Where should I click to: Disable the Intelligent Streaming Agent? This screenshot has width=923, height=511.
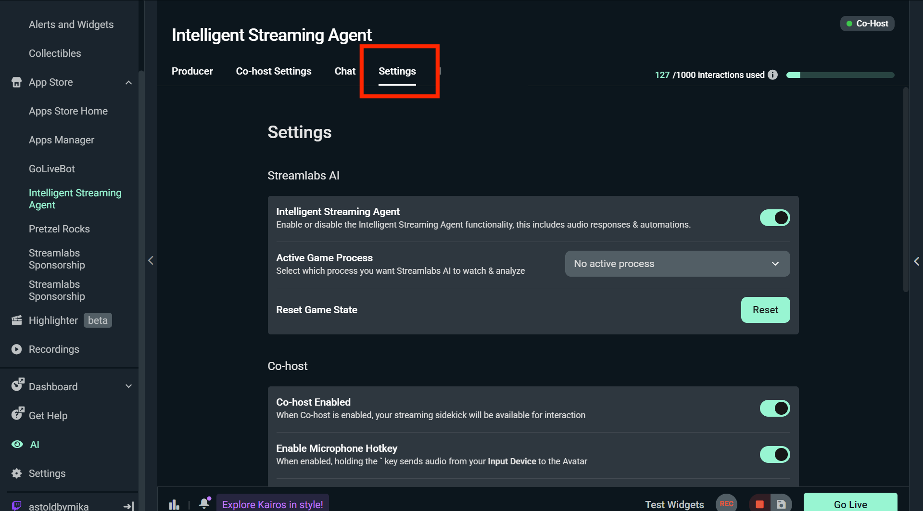coord(774,217)
